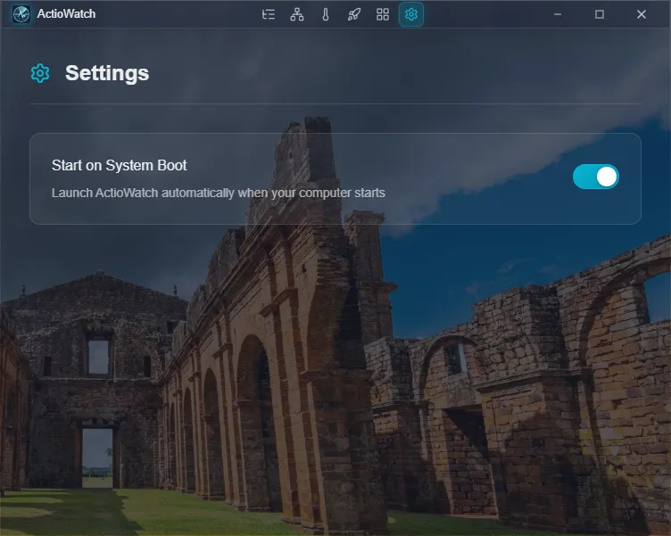This screenshot has height=536, width=671.
Task: Open the process list view icon
Action: click(x=269, y=14)
